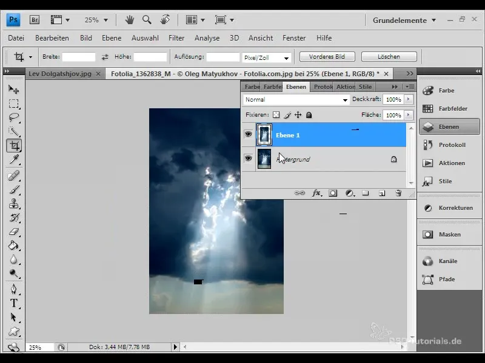Toggle lock position
Viewport: 485px width, 363px height.
point(298,115)
